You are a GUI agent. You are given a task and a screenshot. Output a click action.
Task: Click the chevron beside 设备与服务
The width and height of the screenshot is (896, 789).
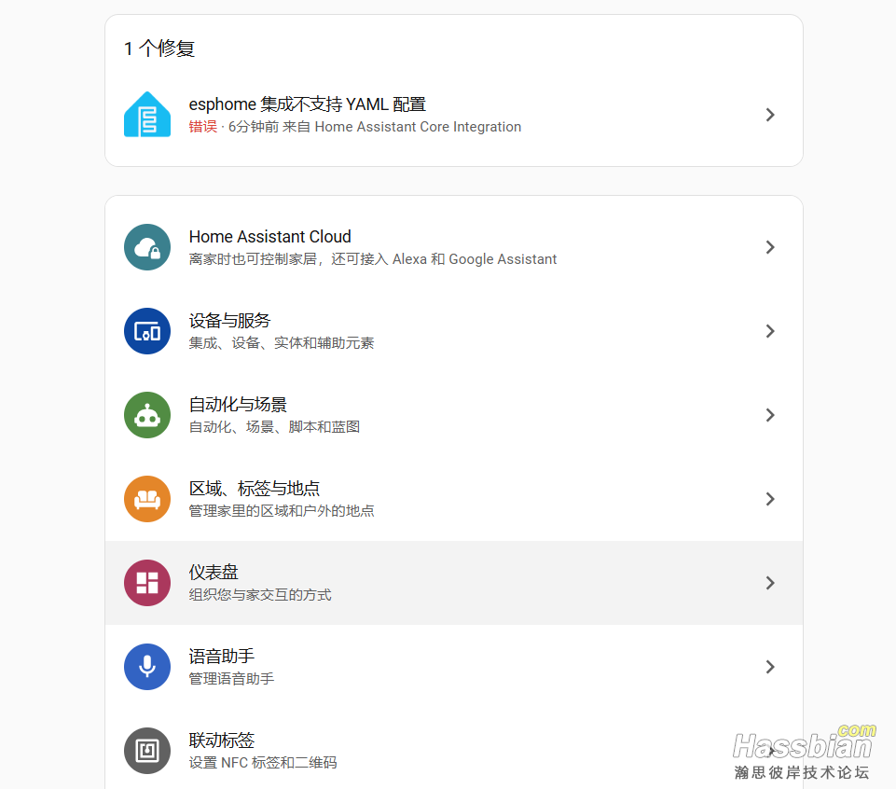[770, 331]
